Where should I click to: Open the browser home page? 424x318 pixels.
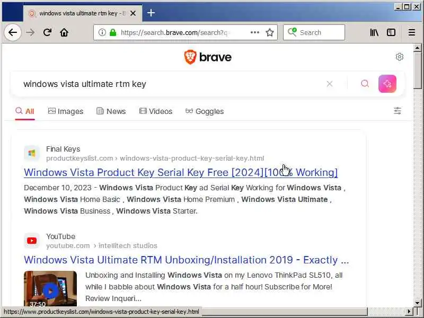pyautogui.click(x=64, y=32)
